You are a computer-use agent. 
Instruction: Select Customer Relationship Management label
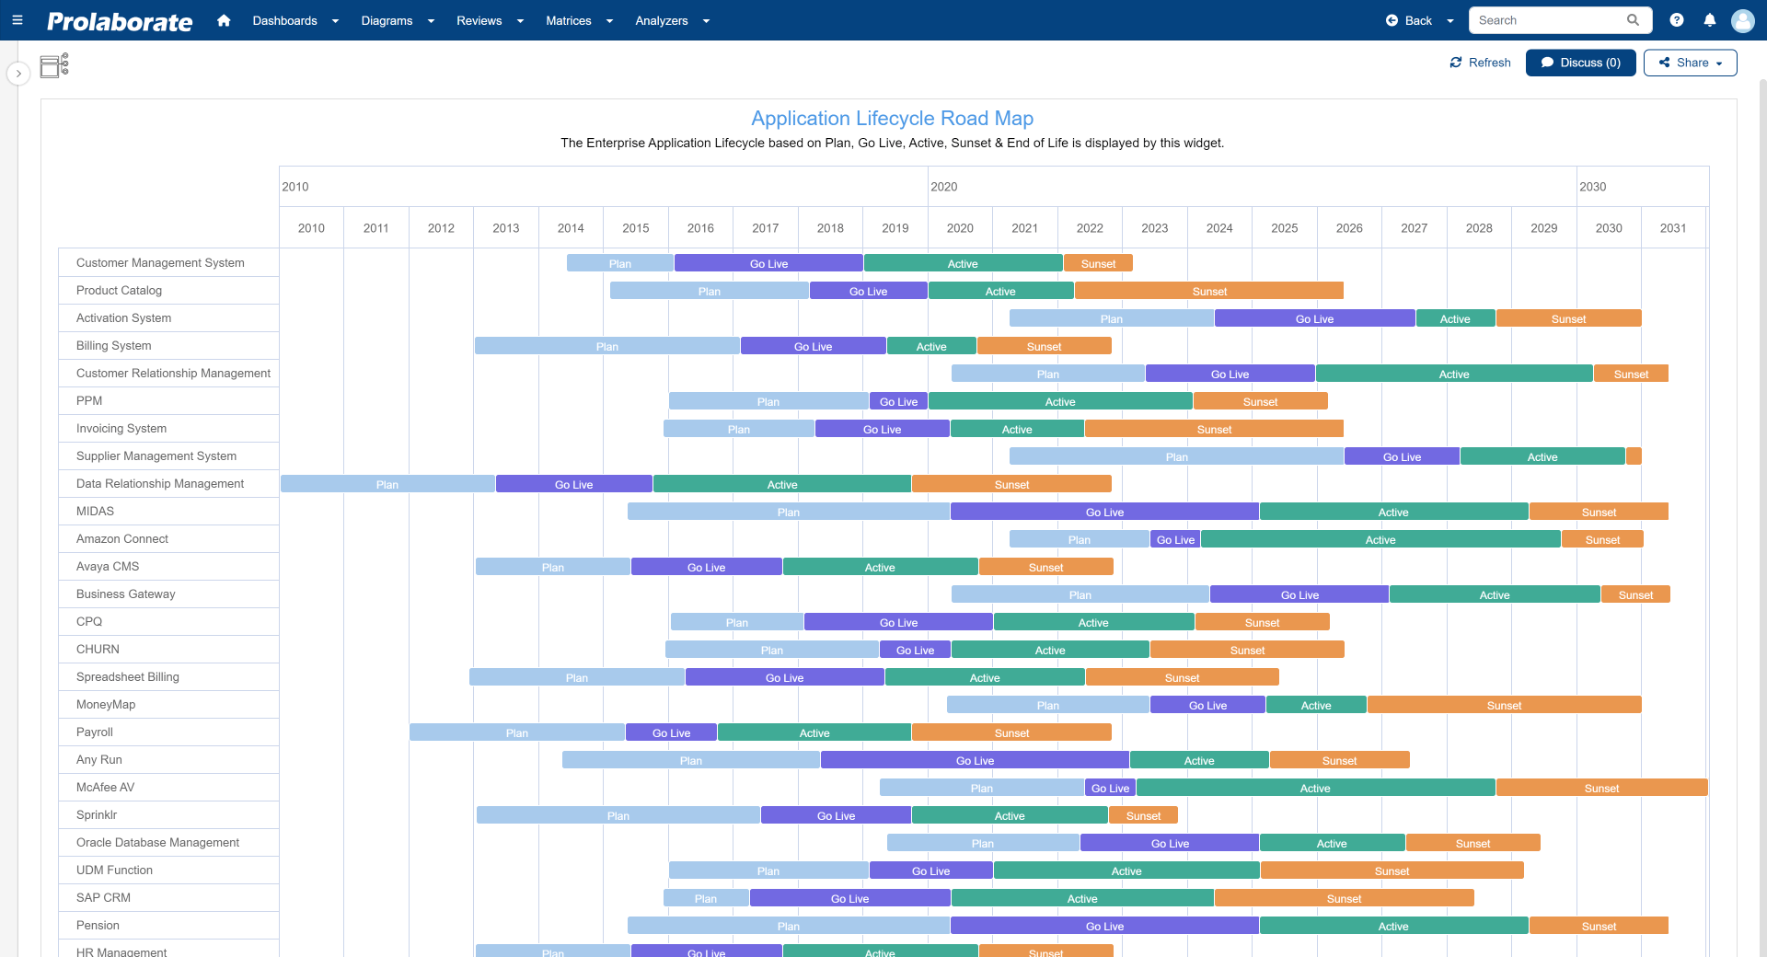(x=173, y=373)
